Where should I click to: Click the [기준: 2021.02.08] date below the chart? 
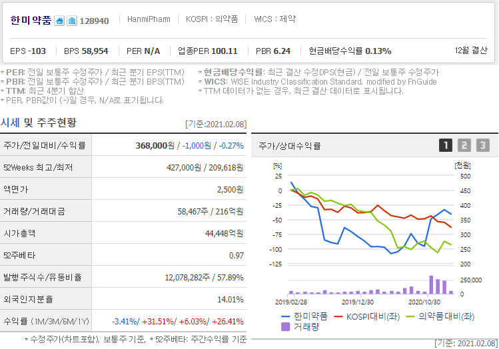[466, 344]
